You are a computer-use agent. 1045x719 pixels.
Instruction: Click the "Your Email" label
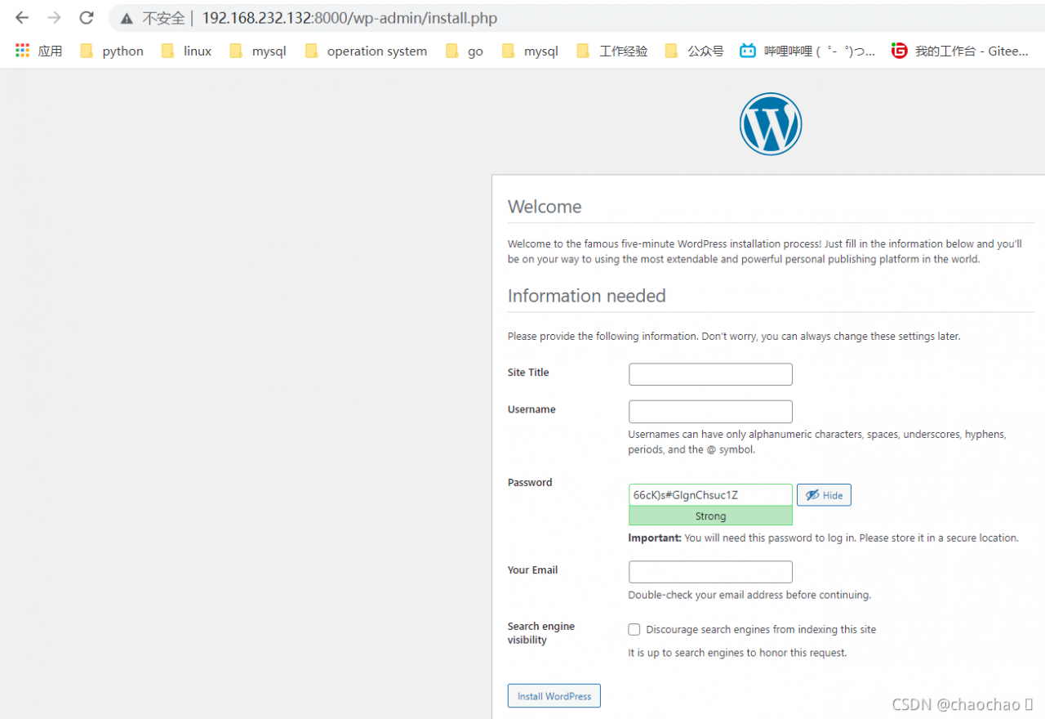click(x=533, y=569)
